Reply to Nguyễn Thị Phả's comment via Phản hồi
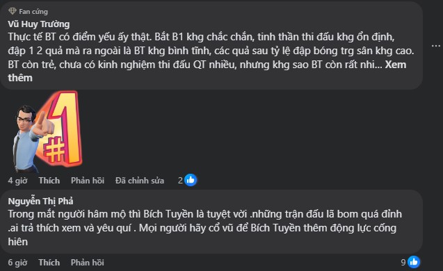This screenshot has width=443, height=271. point(88,263)
